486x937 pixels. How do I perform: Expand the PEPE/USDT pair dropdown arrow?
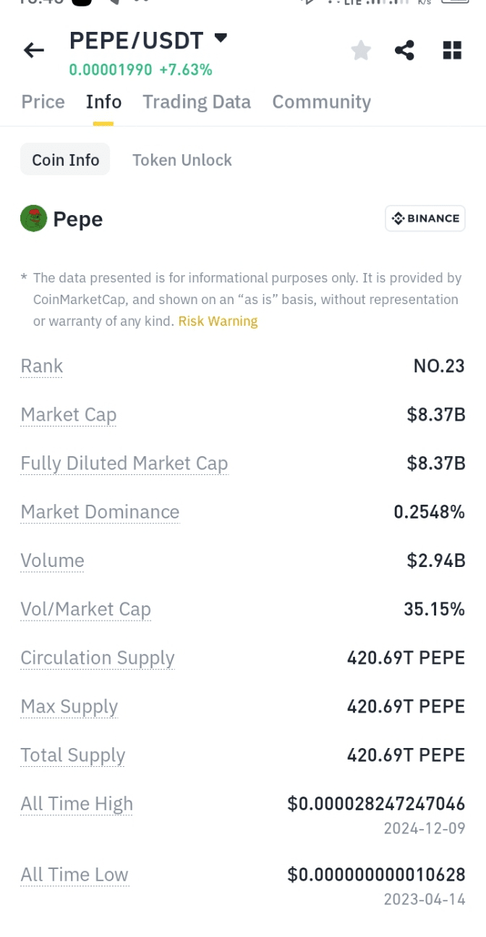221,38
